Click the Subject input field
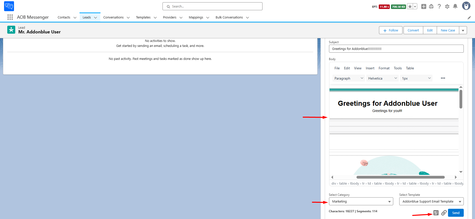The width and height of the screenshot is (475, 219). [x=396, y=49]
